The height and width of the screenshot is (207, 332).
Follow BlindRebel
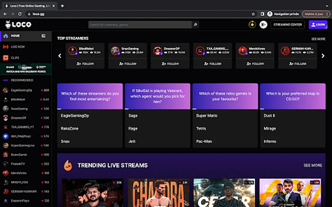click(85, 64)
